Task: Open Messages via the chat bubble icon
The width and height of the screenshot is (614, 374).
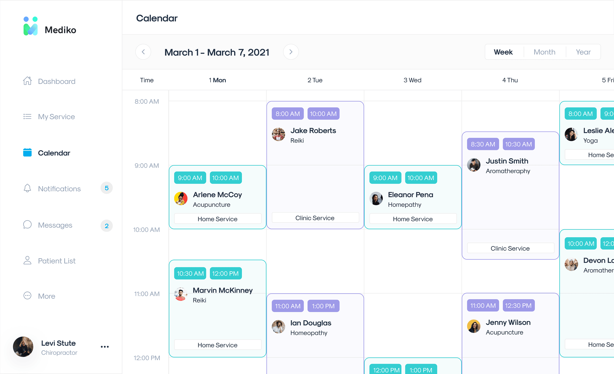Action: coord(27,225)
